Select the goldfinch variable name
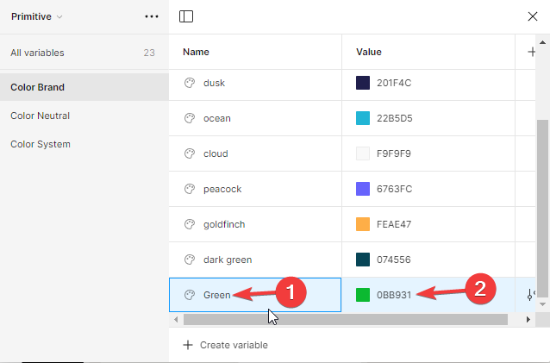 [x=224, y=224]
